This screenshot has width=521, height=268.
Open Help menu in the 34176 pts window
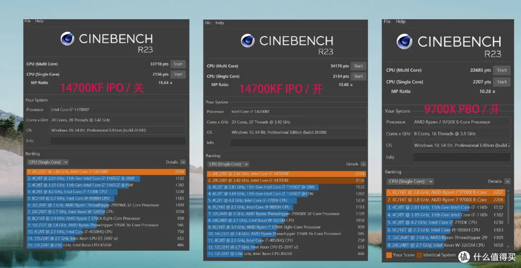219,23
